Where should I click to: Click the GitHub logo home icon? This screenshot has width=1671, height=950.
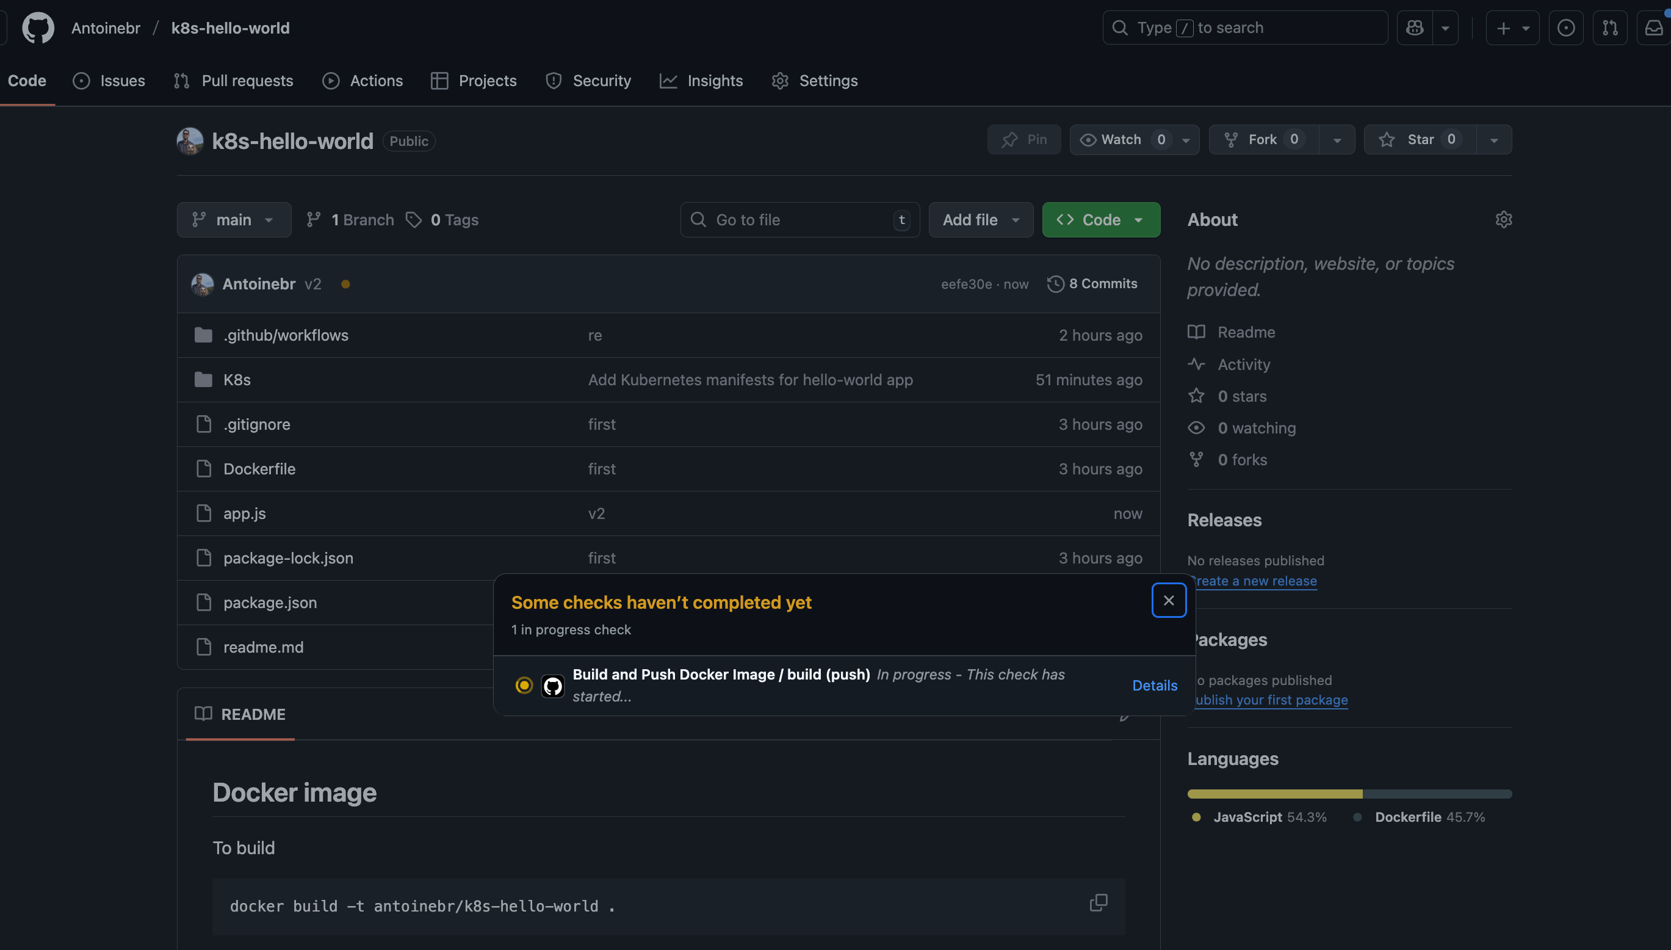pos(38,28)
